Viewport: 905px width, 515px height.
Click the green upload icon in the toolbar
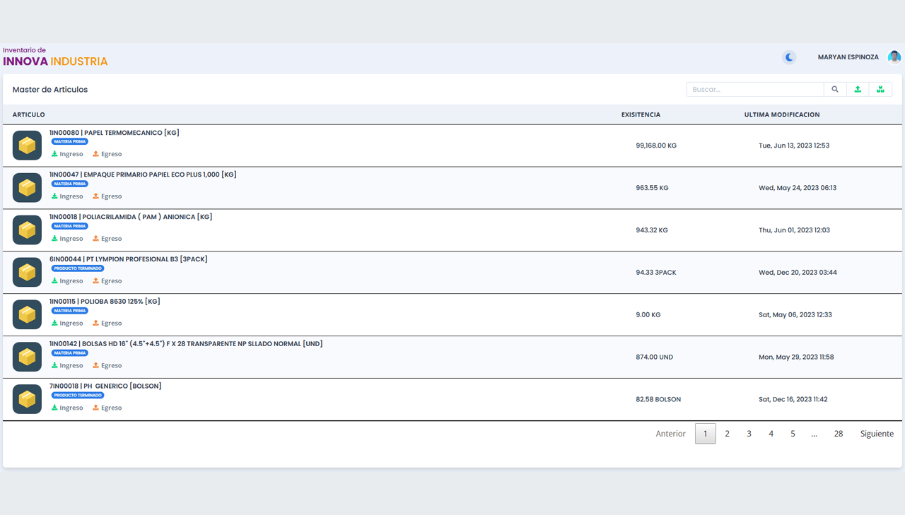858,89
